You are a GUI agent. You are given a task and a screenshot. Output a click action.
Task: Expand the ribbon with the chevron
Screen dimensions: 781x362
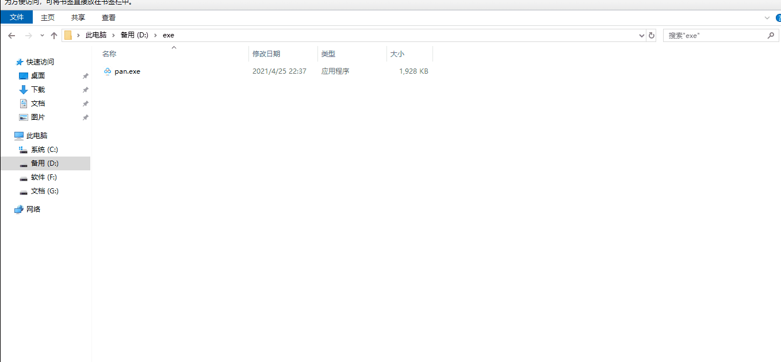(x=767, y=18)
